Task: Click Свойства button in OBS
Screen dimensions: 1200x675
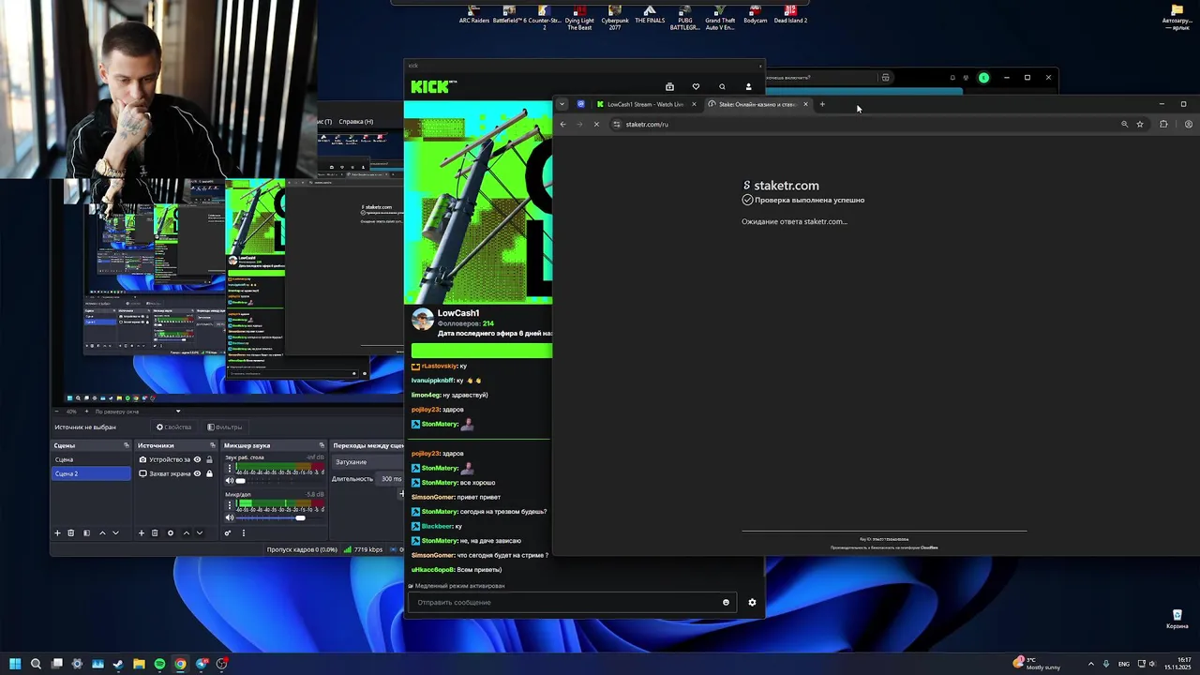Action: point(173,427)
